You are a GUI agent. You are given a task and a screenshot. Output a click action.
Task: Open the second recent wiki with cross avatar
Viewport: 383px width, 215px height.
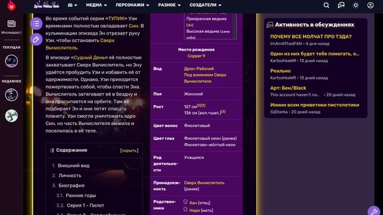[11, 115]
